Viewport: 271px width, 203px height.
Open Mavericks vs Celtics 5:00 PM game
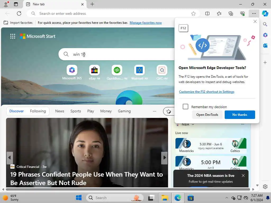pos(211,163)
